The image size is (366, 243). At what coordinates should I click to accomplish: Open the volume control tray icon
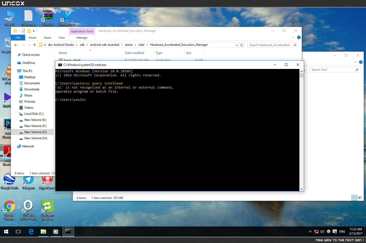point(322,232)
